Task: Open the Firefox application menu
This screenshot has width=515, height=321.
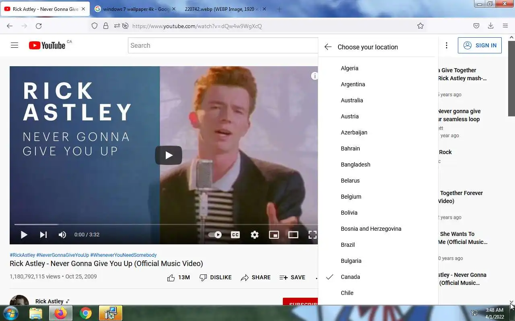Action: tap(505, 26)
